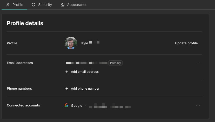215x122 pixels.
Task: Open the three-dot menu for email address
Action: [x=198, y=63]
